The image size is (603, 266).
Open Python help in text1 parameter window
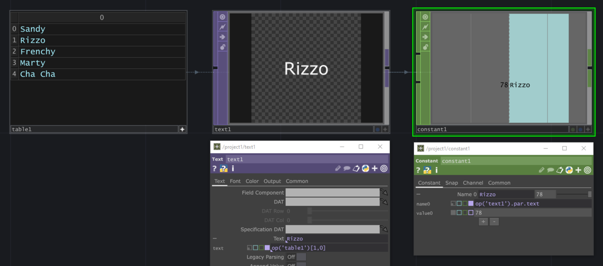click(224, 169)
